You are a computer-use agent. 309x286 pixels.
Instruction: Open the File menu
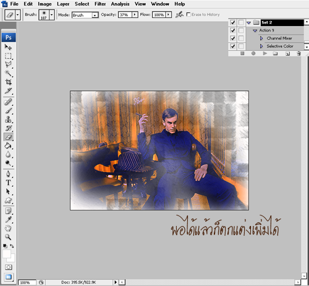pos(14,4)
